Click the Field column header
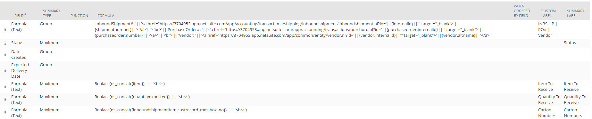 [20, 15]
